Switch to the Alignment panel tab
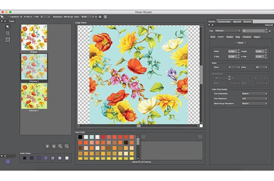This screenshot has width=274, height=181. (237, 22)
